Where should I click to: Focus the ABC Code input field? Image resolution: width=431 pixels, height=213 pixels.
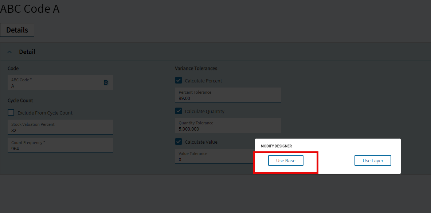tap(60, 82)
